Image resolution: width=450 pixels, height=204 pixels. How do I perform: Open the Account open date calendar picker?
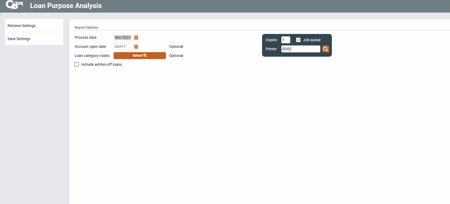136,47
